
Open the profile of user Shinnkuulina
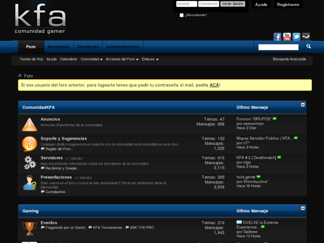tap(256, 181)
